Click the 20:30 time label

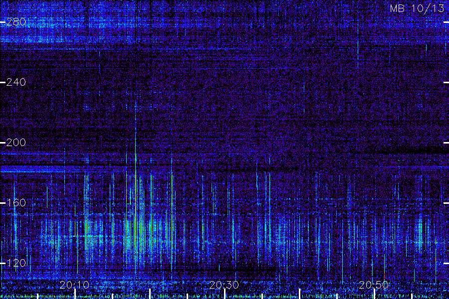(224, 285)
